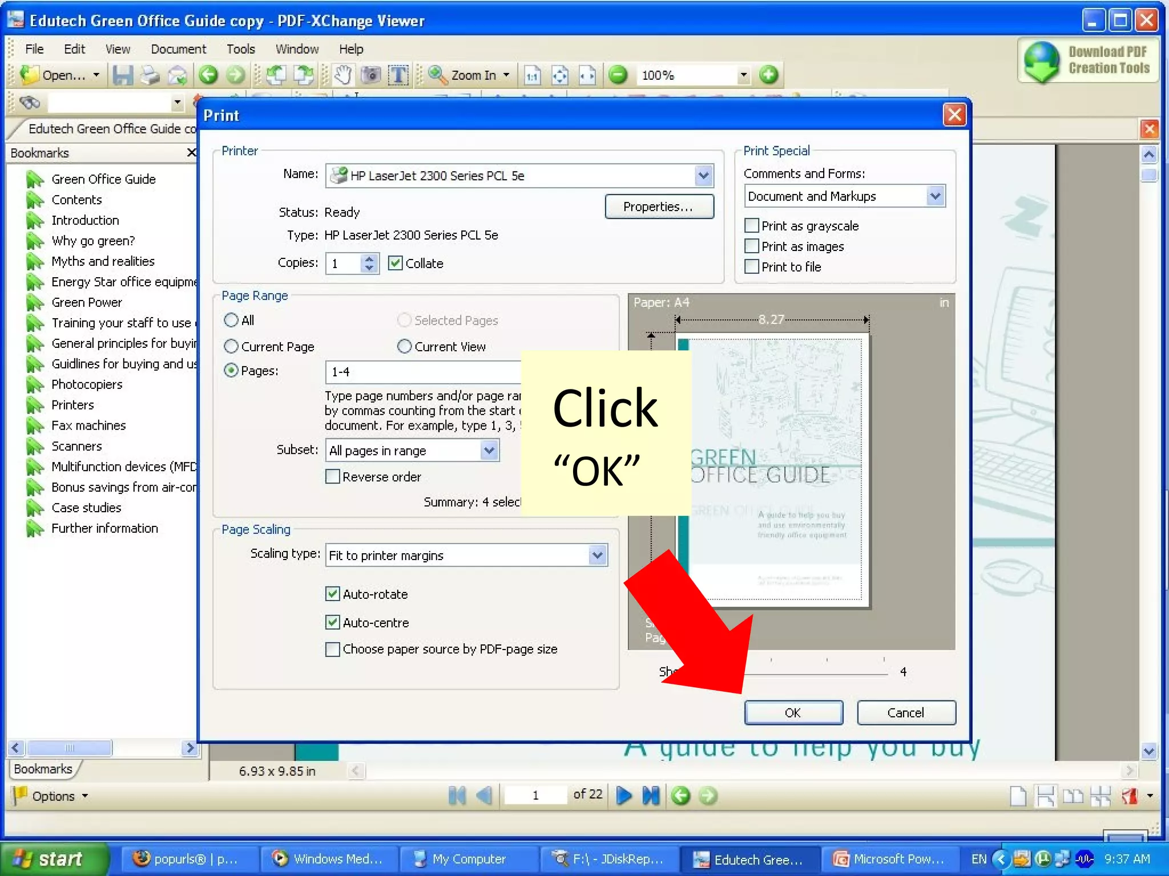
Task: Select the Hand tool icon
Action: pos(343,75)
